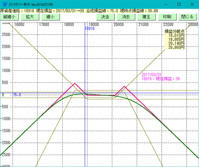The image size is (199, 167).
Task: Click the app icon in title bar
Action: coord(5,4)
